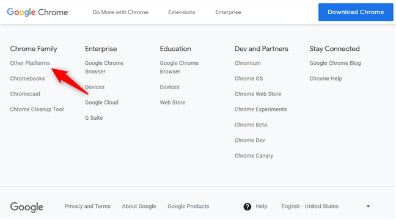Open the Web Store link under Education

172,102
